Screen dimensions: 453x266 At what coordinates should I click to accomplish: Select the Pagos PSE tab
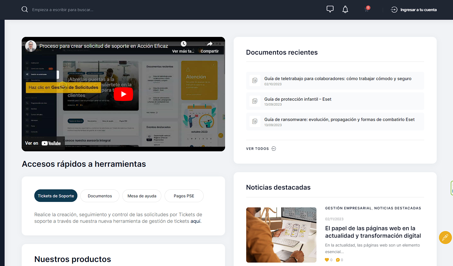[x=184, y=196]
